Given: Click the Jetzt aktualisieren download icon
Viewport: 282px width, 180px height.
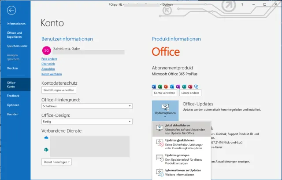Looking at the screenshot, I should point(160,128).
